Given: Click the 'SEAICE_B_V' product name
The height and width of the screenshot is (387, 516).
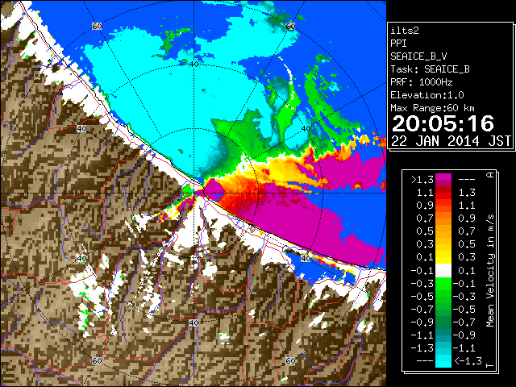Looking at the screenshot, I should coord(418,56).
